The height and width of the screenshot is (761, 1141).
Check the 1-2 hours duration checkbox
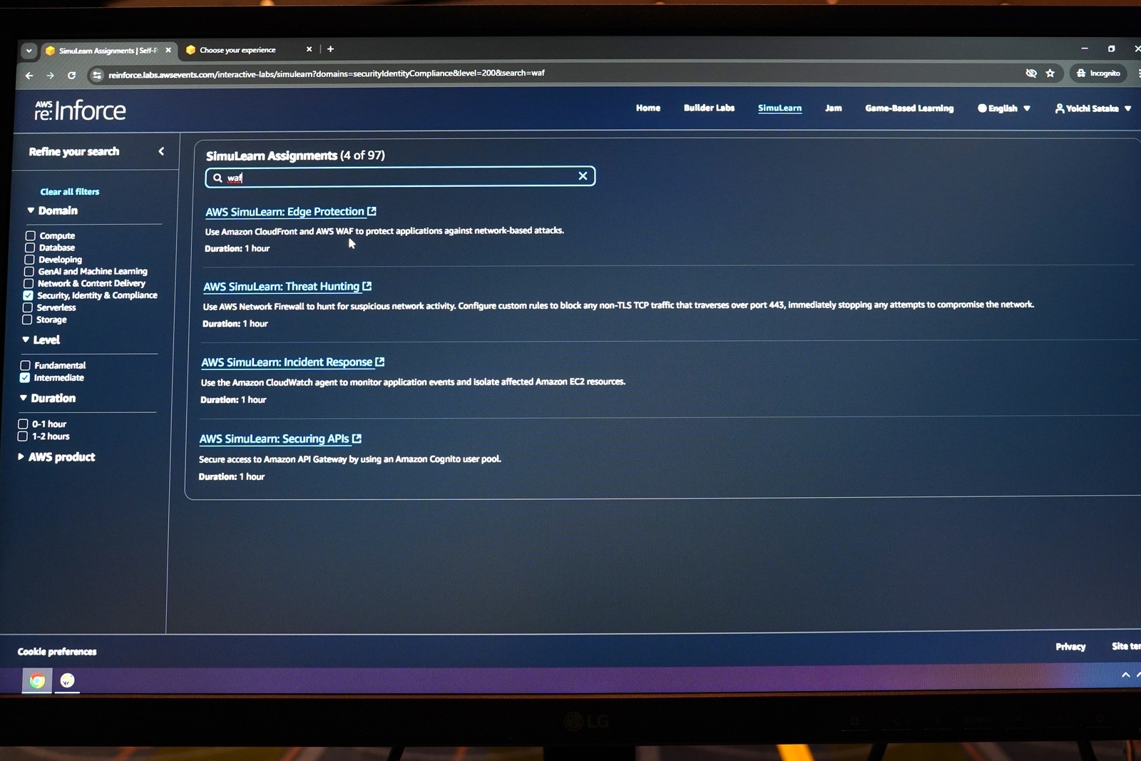pyautogui.click(x=22, y=436)
